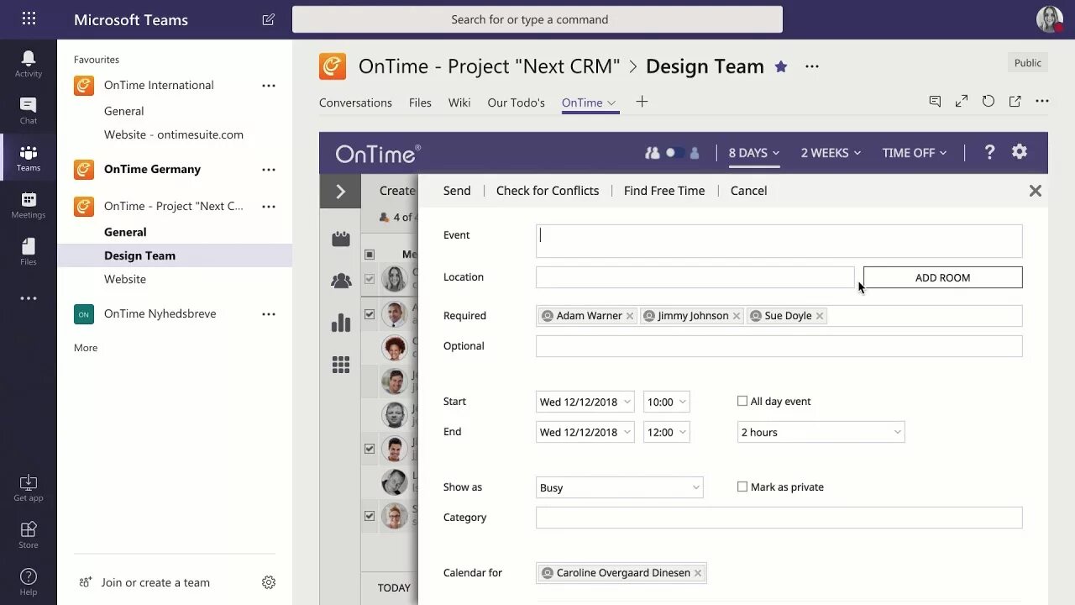This screenshot has width=1075, height=605.
Task: Click Join or create a team
Action: (155, 582)
